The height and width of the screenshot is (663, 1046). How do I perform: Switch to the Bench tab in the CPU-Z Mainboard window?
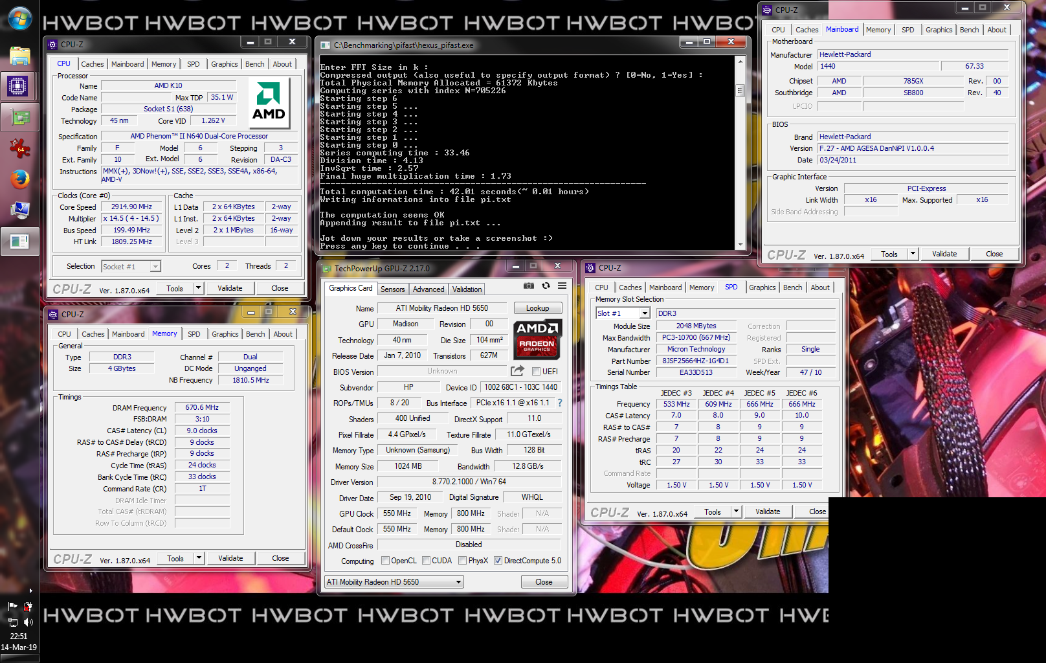969,30
